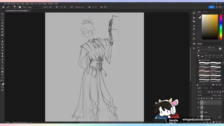The image size is (224, 126).
Task: Click the layer filter for adjustment layers
Action: 212,92
